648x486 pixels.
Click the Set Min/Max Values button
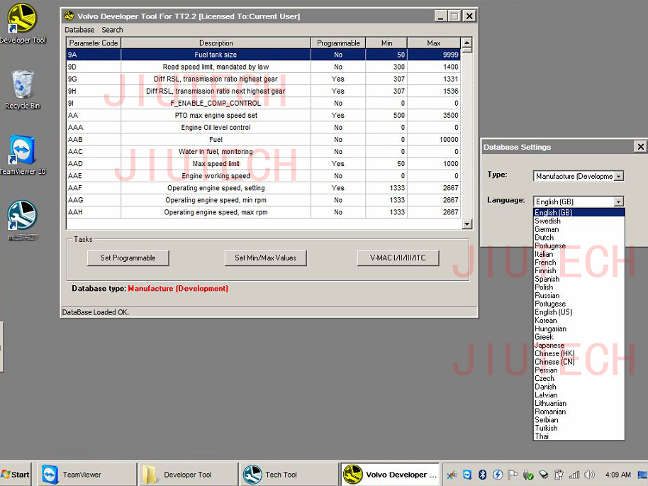(x=265, y=258)
